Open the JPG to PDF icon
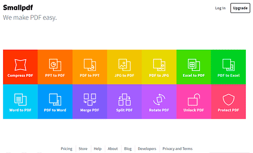 [x=124, y=65]
